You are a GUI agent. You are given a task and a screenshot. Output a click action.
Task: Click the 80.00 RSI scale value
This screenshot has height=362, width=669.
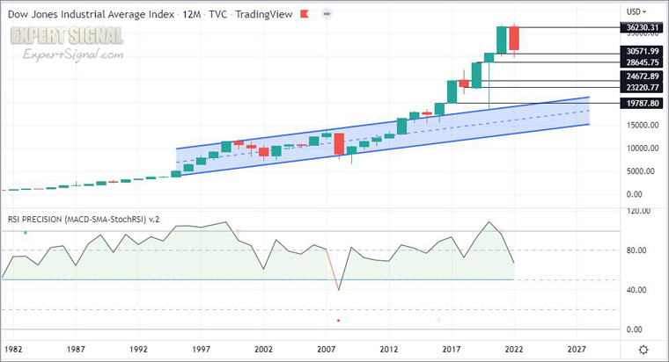tap(636, 250)
